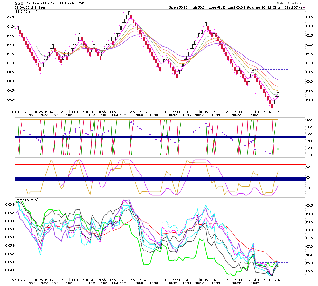Click the 10/5 date label under bottom chart

pos(123,283)
